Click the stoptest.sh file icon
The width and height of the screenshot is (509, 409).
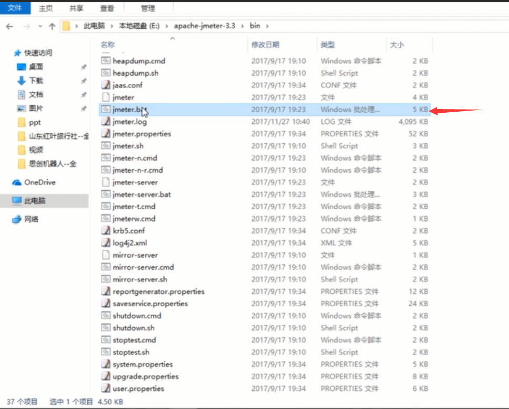[106, 352]
